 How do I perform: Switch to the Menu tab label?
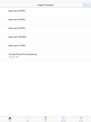[28, 121]
